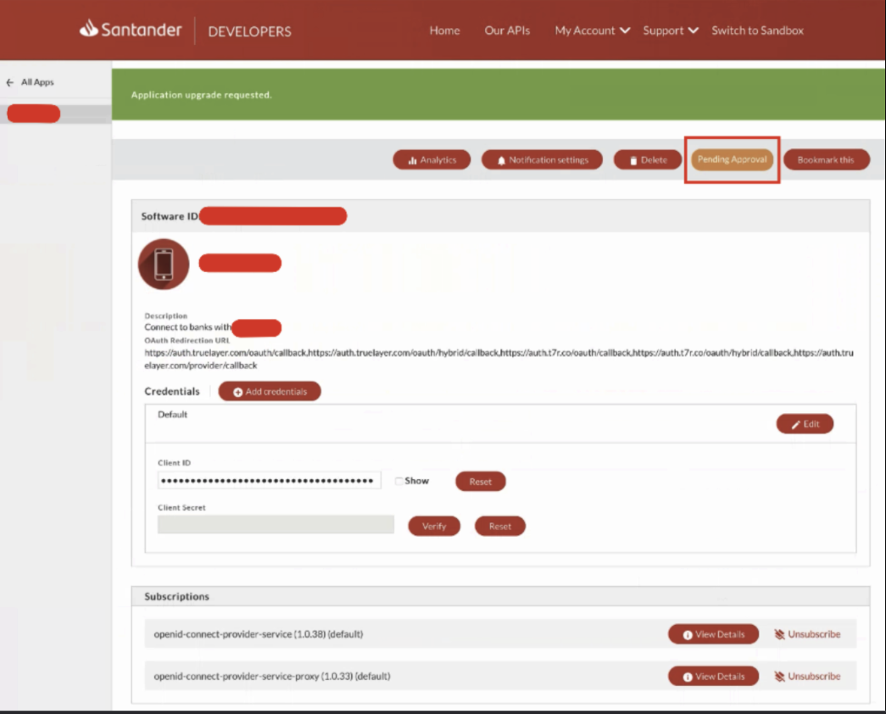Open the Our APIs page
Viewport: 886px width, 714px height.
coord(507,31)
